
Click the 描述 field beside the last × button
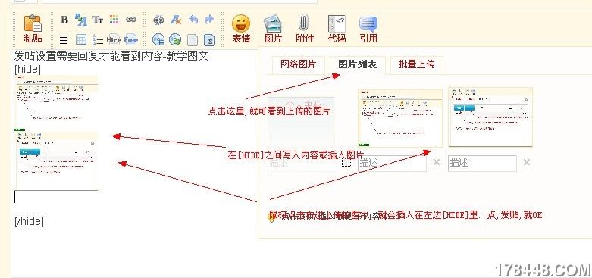tap(482, 164)
